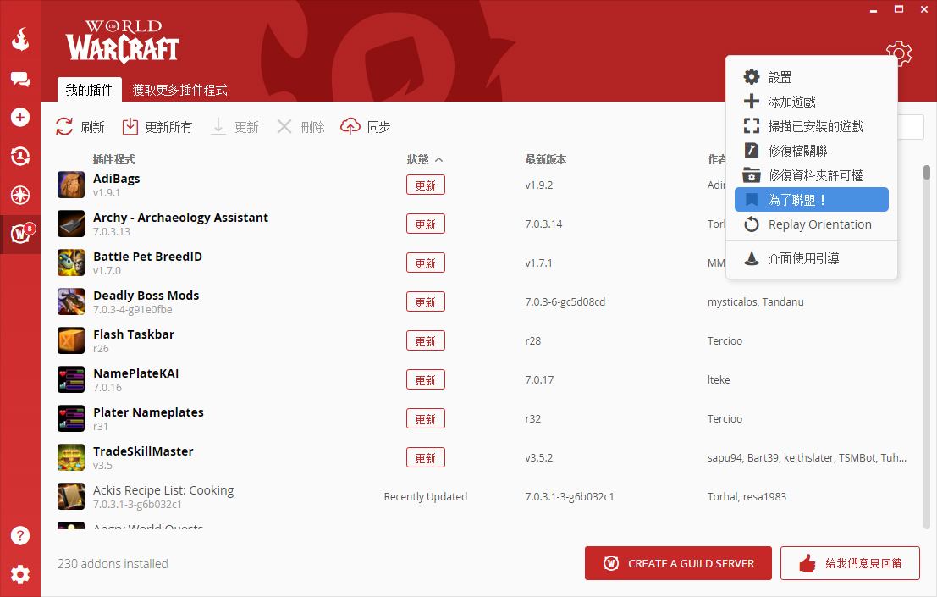Screen dimensions: 937x597
Task: Open the bottom sidebar settings gear
Action: click(20, 574)
